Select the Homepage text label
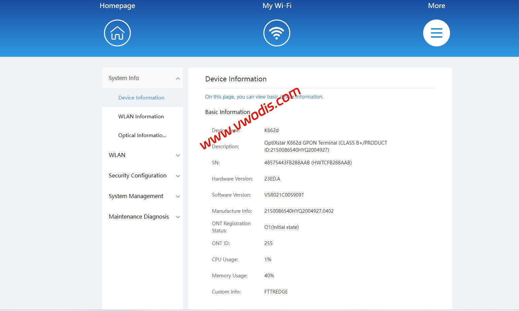Screen dimensions: 519x311 tap(117, 6)
